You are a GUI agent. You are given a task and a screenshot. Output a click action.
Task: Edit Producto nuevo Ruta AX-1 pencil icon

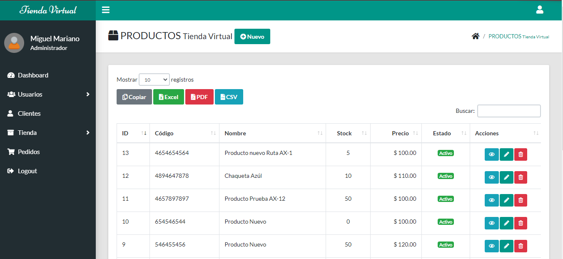[506, 154]
